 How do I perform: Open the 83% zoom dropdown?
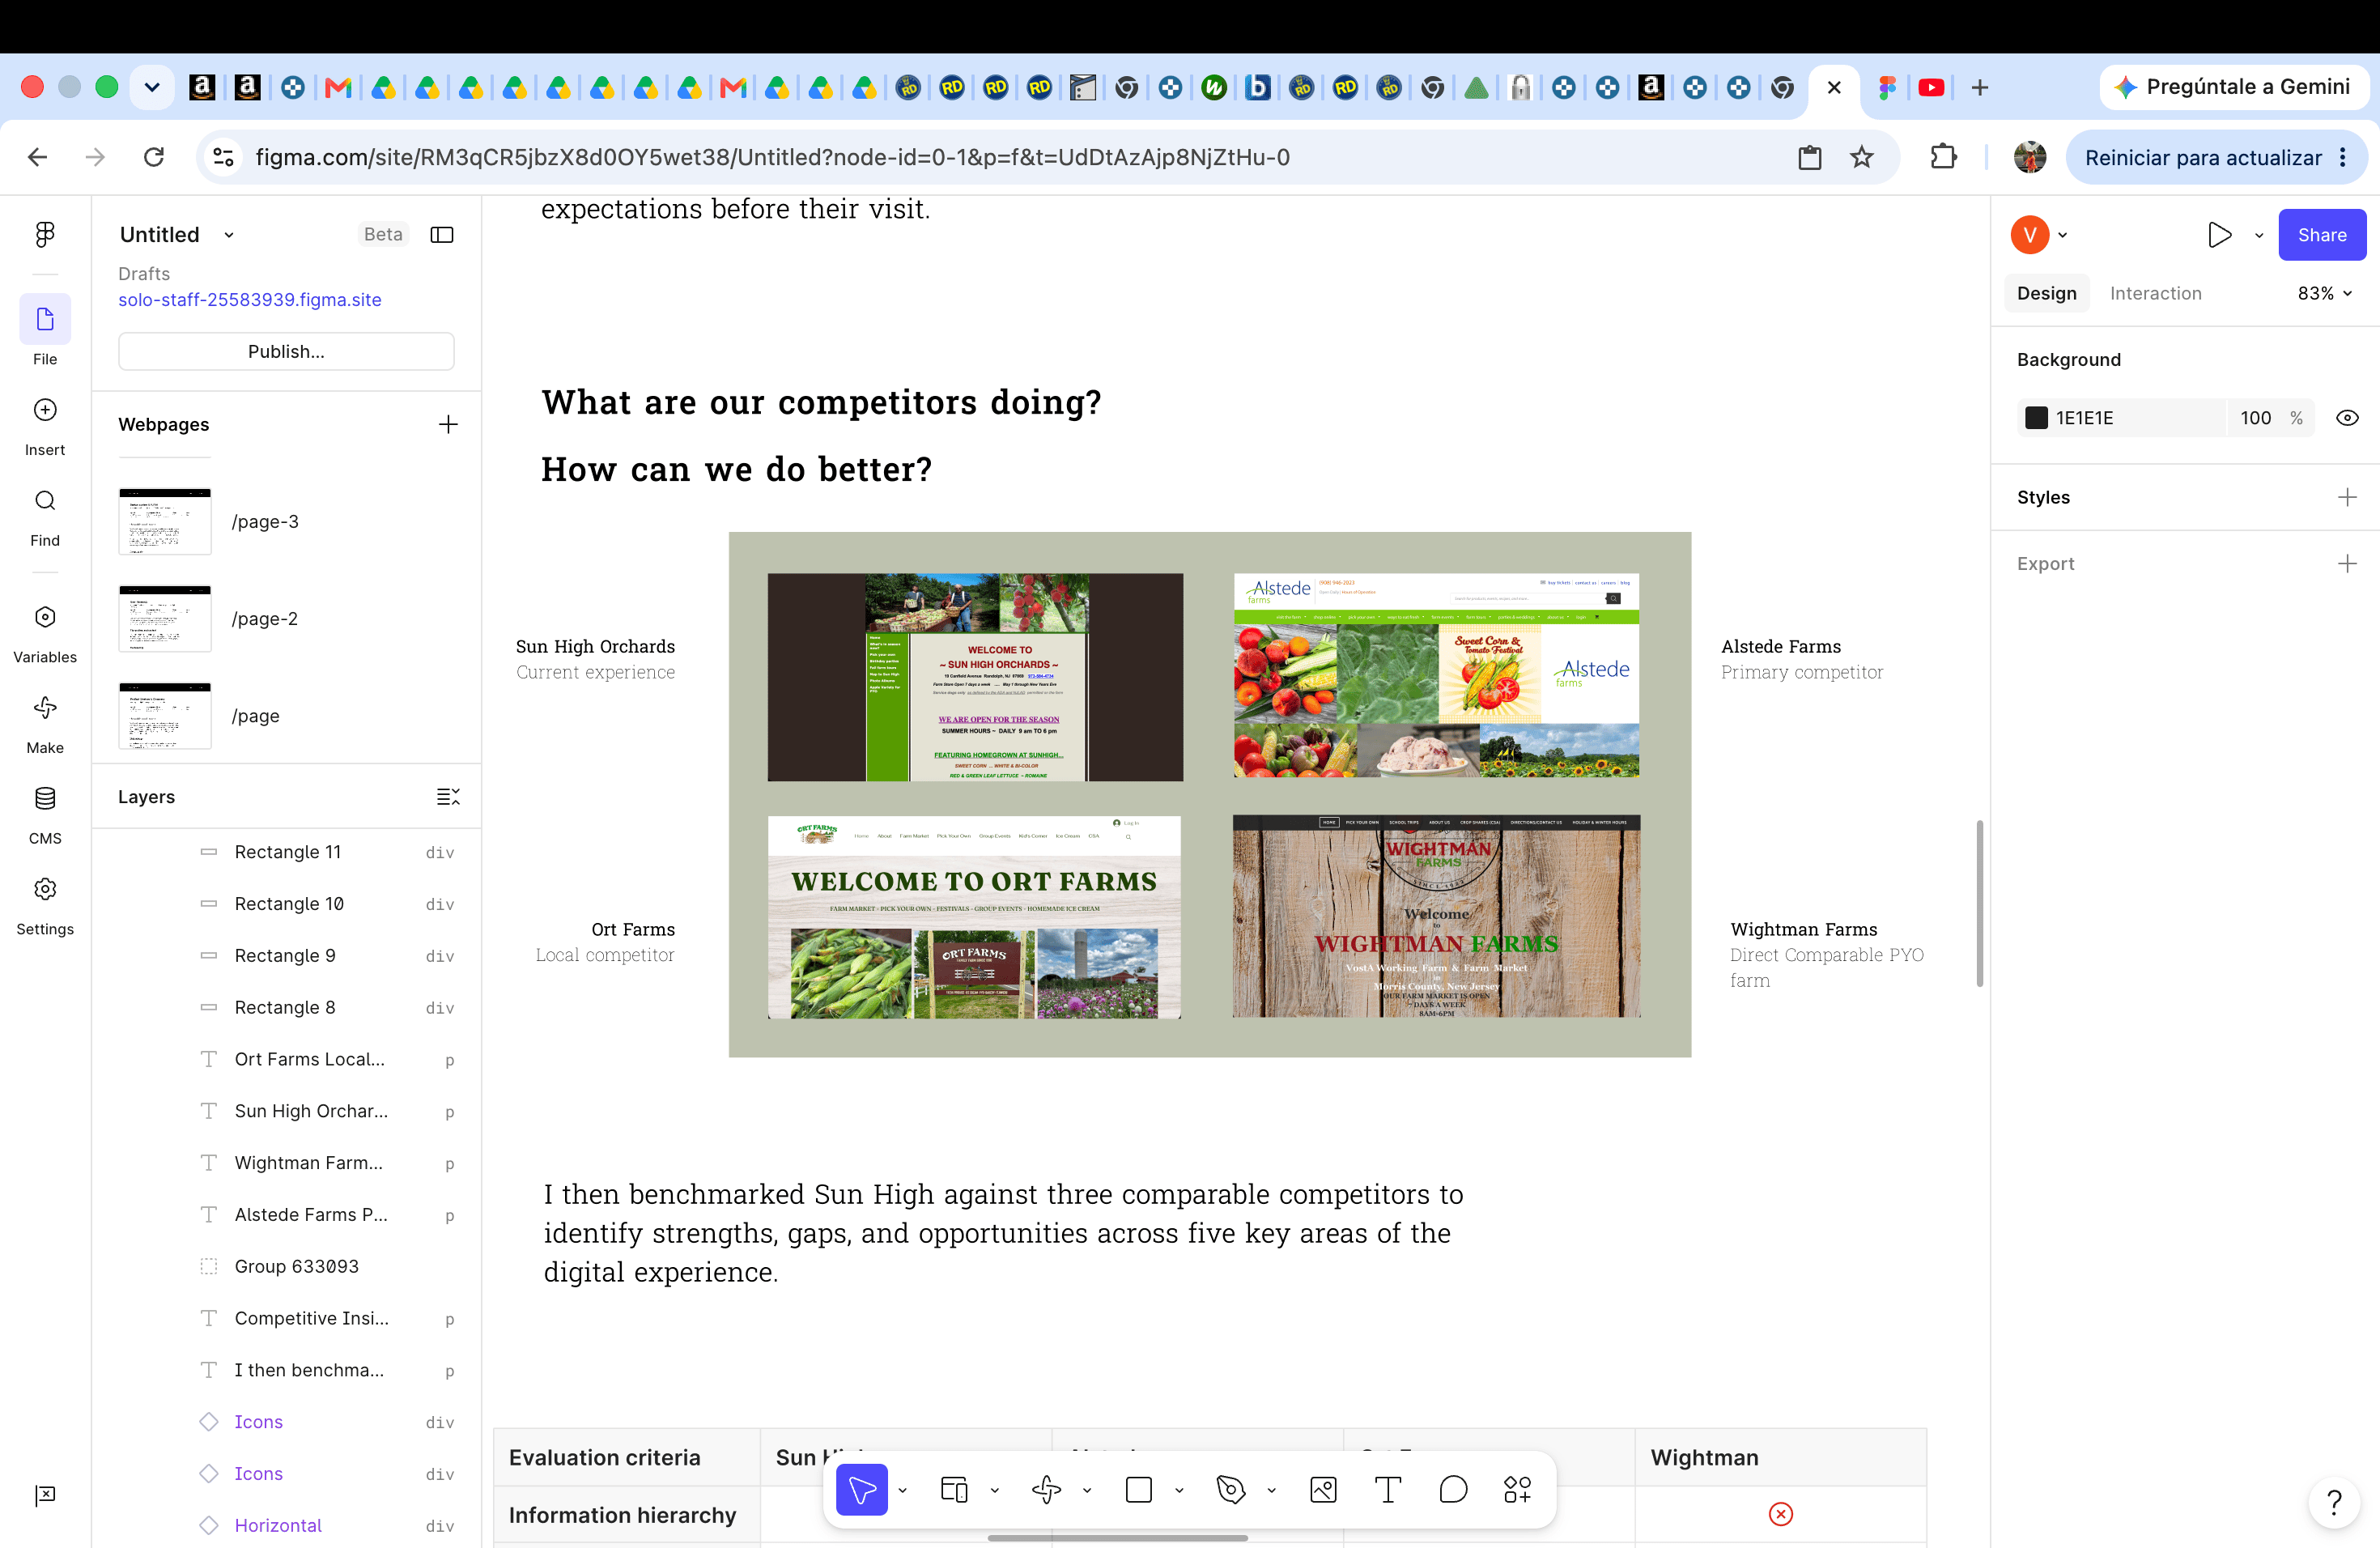(2325, 293)
